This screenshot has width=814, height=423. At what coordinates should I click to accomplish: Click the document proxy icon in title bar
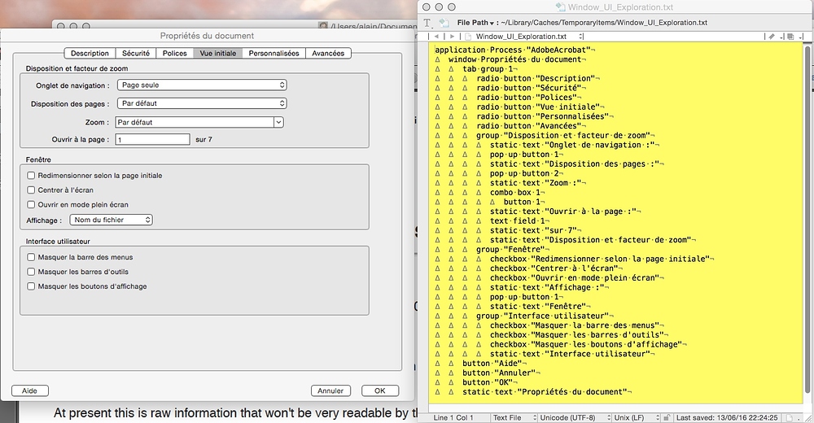560,7
